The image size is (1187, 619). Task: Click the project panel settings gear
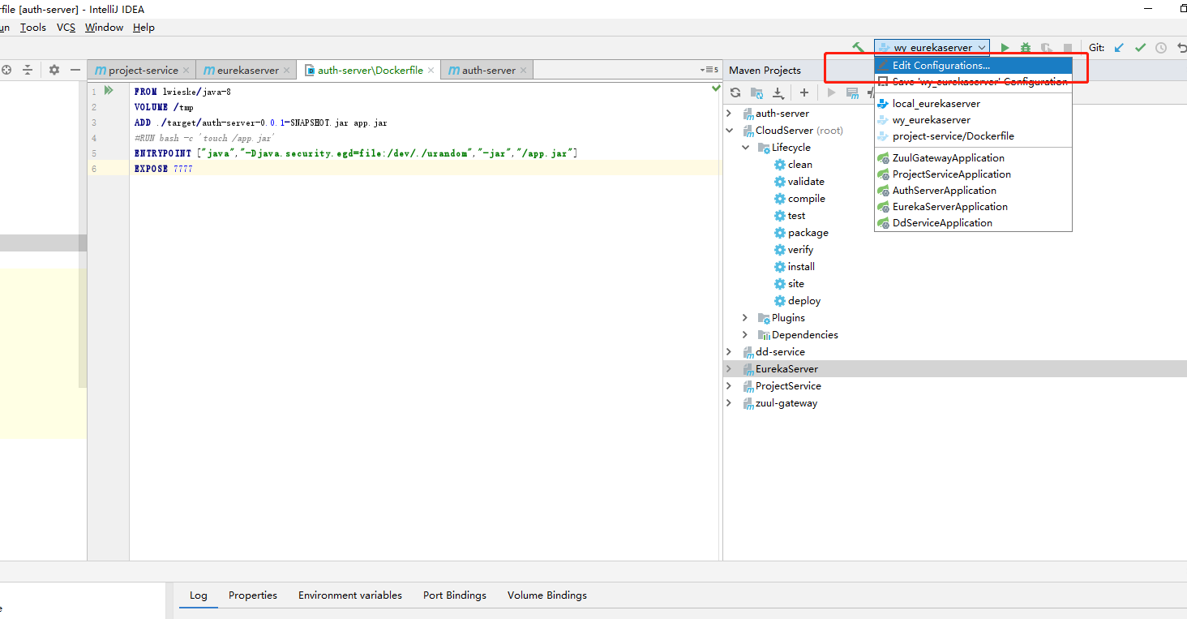coord(54,70)
